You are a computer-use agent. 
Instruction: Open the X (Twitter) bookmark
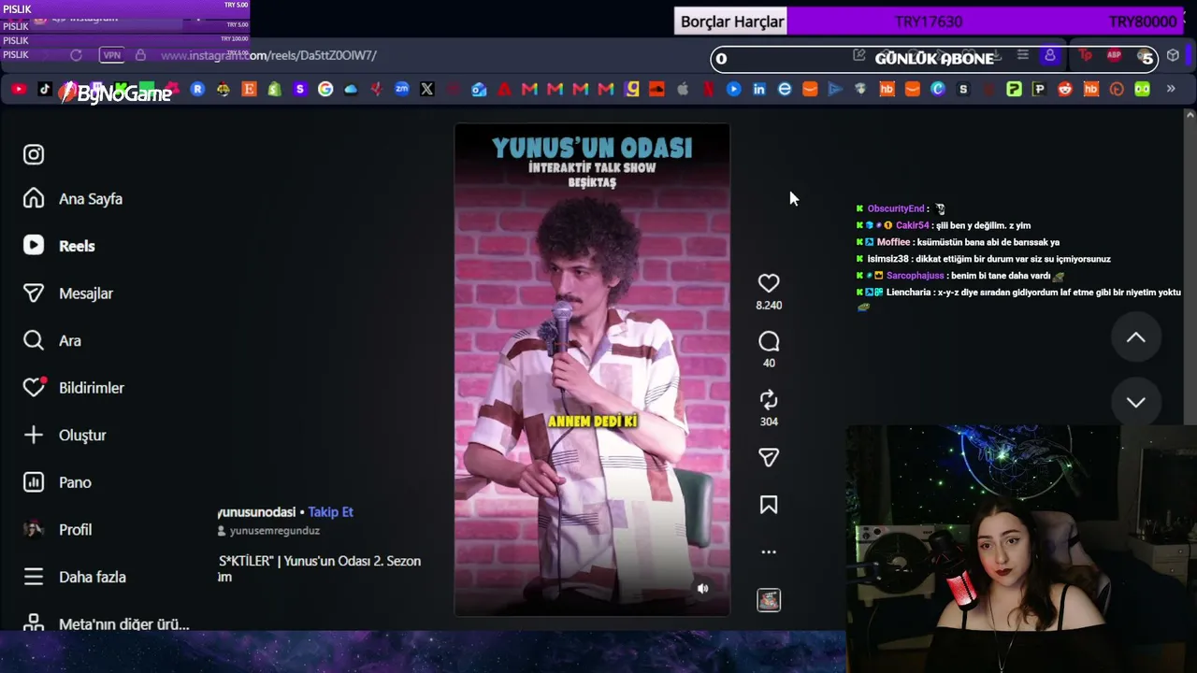[x=427, y=89]
